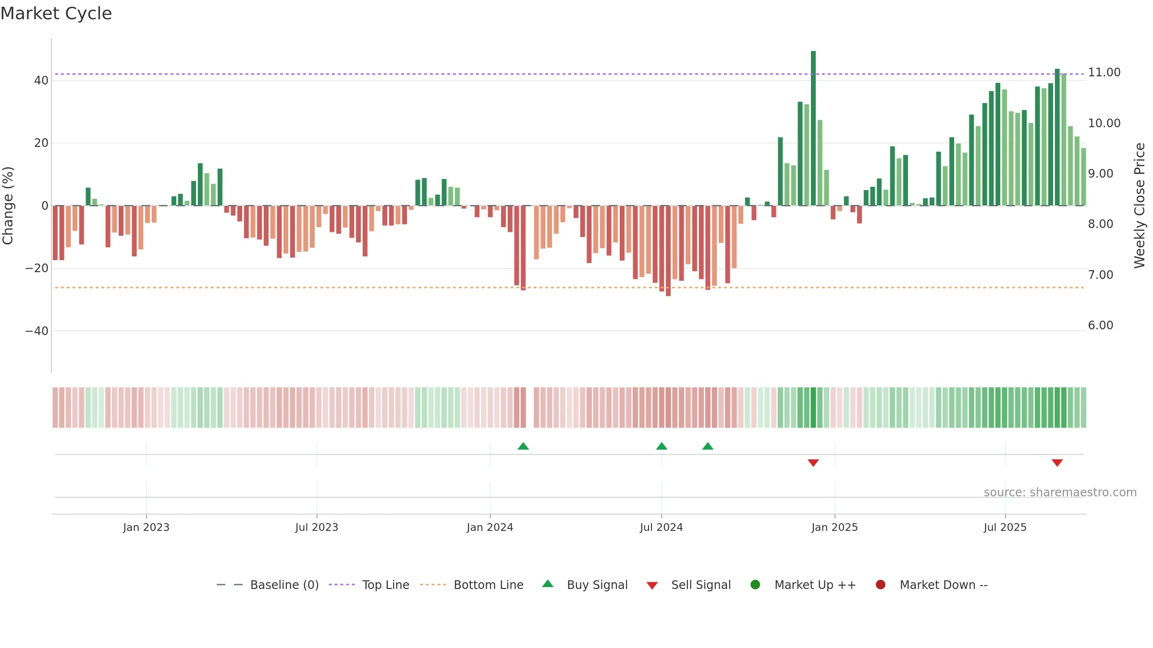This screenshot has width=1153, height=648.
Task: Select the buy signal marker after Jan 2024
Action: tap(523, 446)
